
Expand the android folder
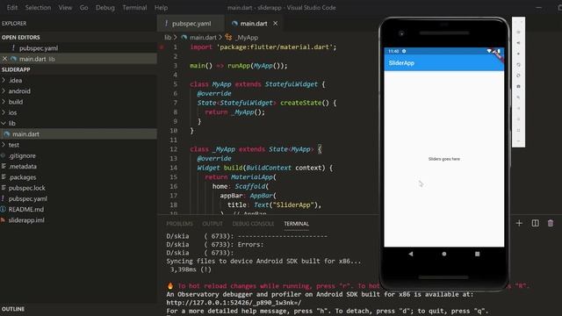(x=4, y=91)
